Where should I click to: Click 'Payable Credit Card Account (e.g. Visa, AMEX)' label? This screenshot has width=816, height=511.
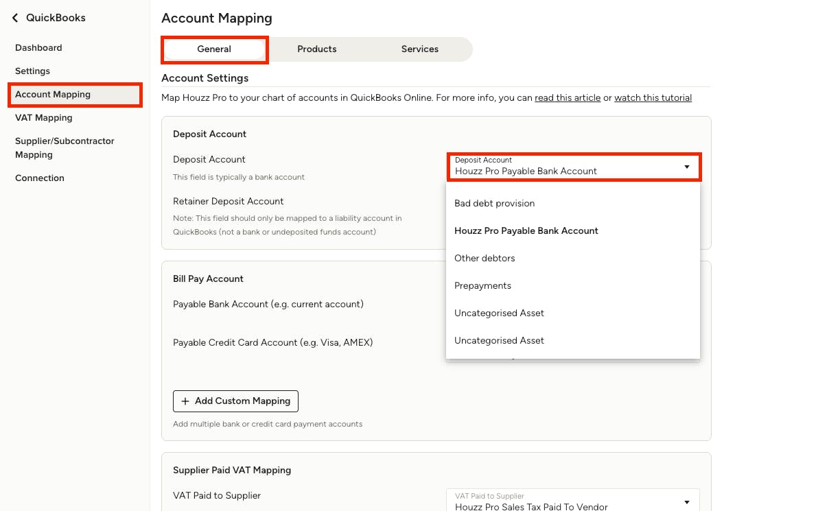click(272, 343)
